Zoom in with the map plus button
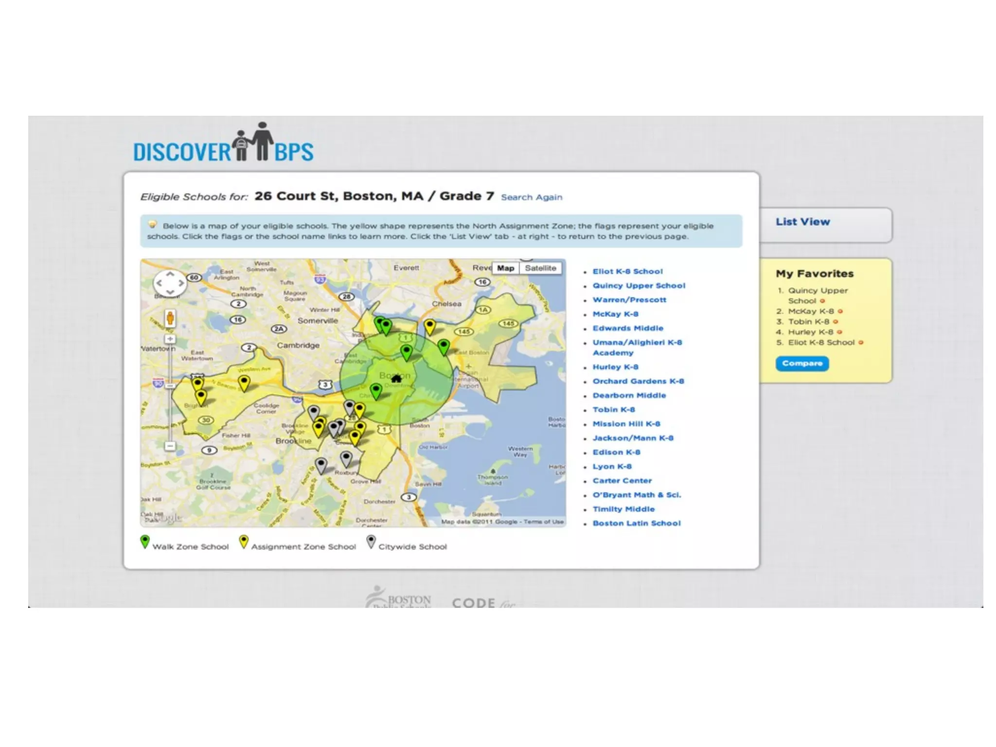 (170, 338)
